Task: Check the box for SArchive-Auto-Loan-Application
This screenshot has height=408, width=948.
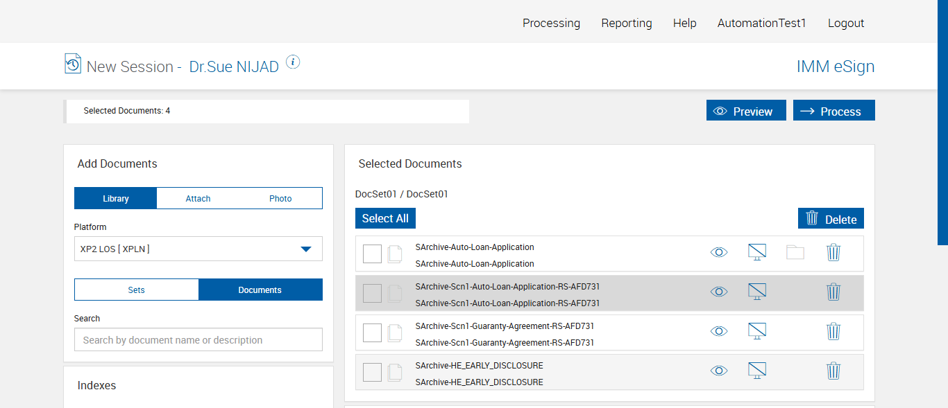Action: point(372,254)
